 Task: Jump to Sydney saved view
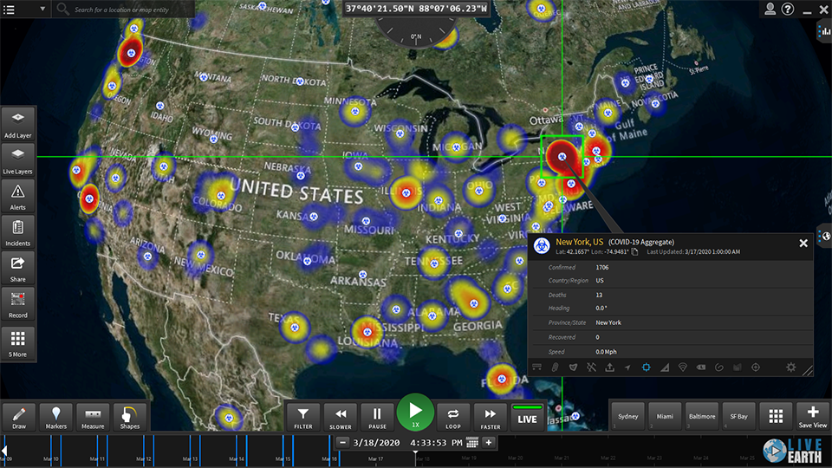[627, 417]
